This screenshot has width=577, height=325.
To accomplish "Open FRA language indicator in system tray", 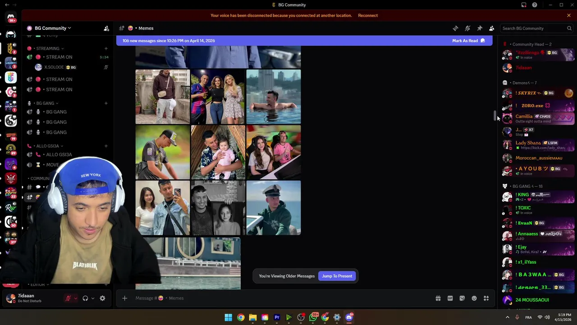I will click(x=528, y=317).
